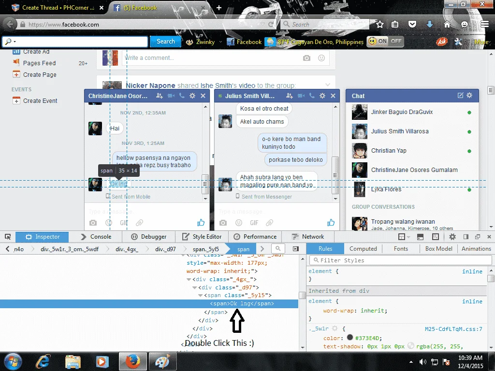
Task: Close the ChristineJane chat window
Action: click(x=203, y=96)
